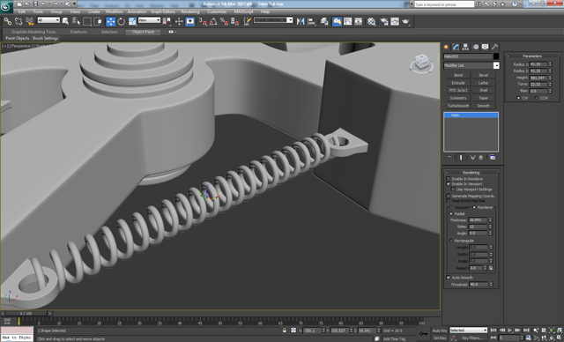Open the Utilities hammer panel tab
Screen dimensions: 564x342
(x=495, y=47)
